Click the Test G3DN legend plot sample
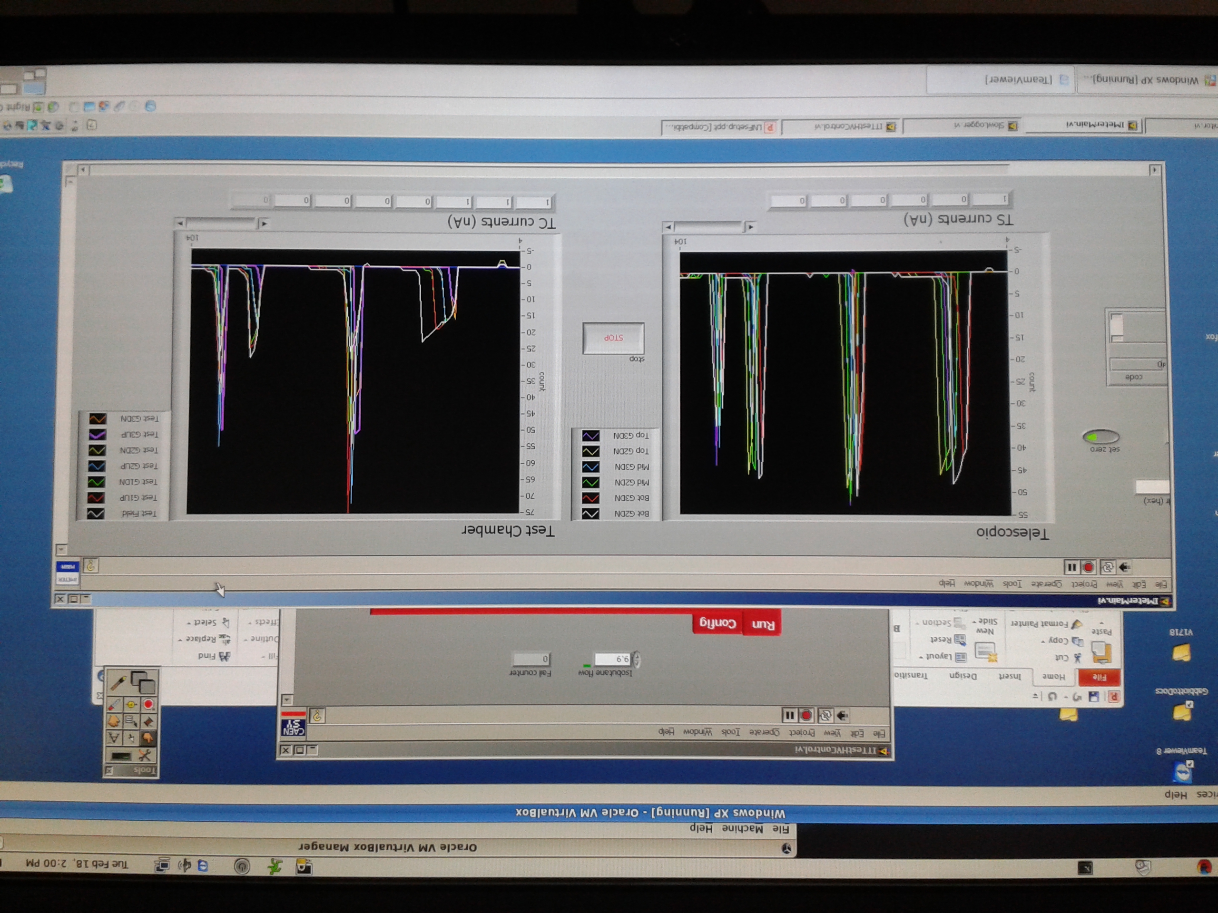 pos(98,419)
